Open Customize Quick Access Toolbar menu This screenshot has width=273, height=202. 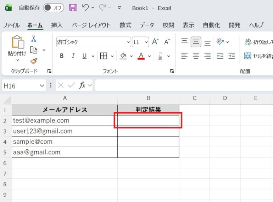[x=119, y=8]
